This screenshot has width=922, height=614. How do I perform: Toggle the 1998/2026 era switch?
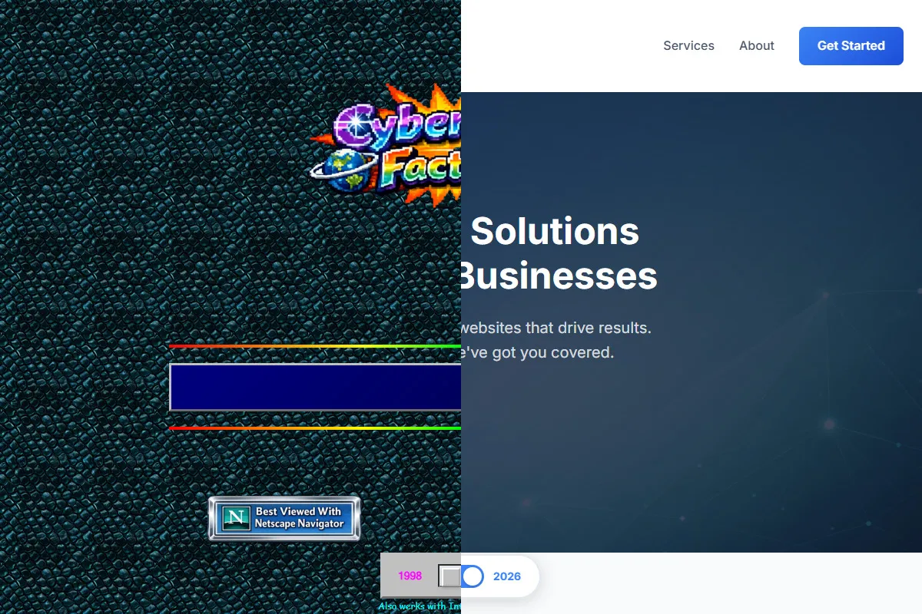coord(461,576)
